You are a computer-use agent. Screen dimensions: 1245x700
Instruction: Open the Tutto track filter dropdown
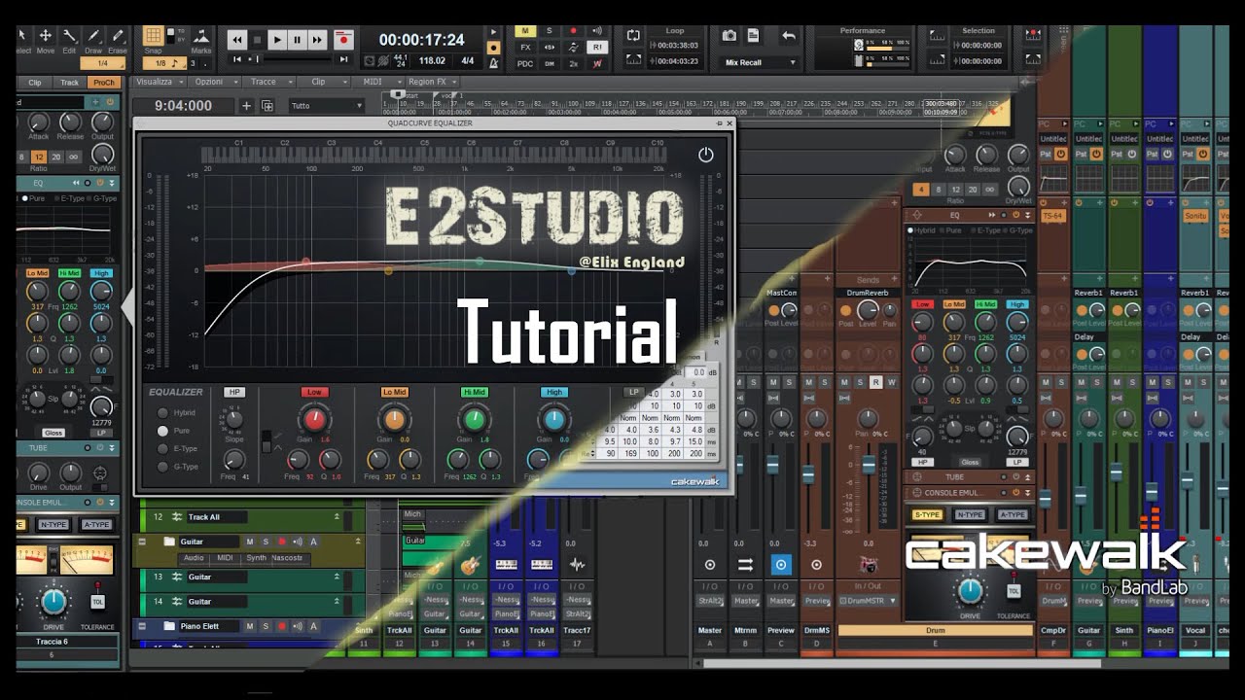[326, 106]
